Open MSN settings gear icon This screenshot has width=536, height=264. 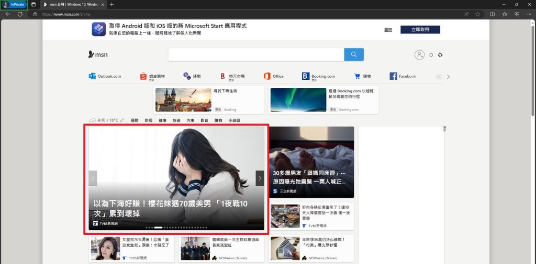[x=440, y=55]
